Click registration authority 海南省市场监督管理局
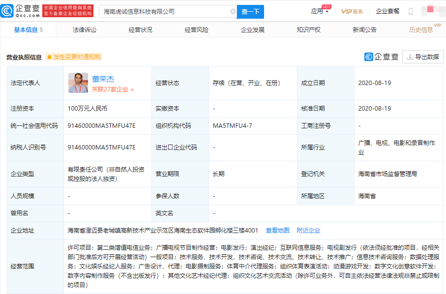 [x=387, y=174]
